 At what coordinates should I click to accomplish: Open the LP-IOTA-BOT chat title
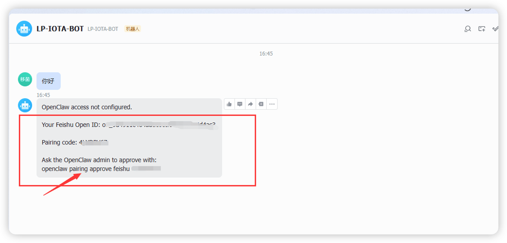click(x=60, y=29)
